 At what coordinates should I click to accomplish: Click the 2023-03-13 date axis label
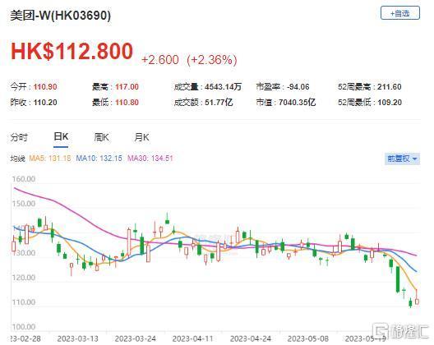tap(78, 338)
